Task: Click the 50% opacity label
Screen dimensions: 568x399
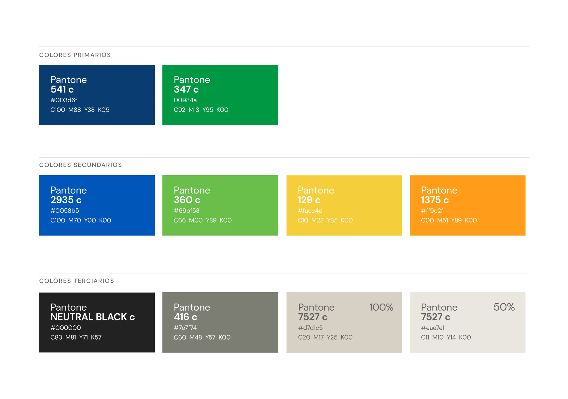Action: pyautogui.click(x=504, y=307)
